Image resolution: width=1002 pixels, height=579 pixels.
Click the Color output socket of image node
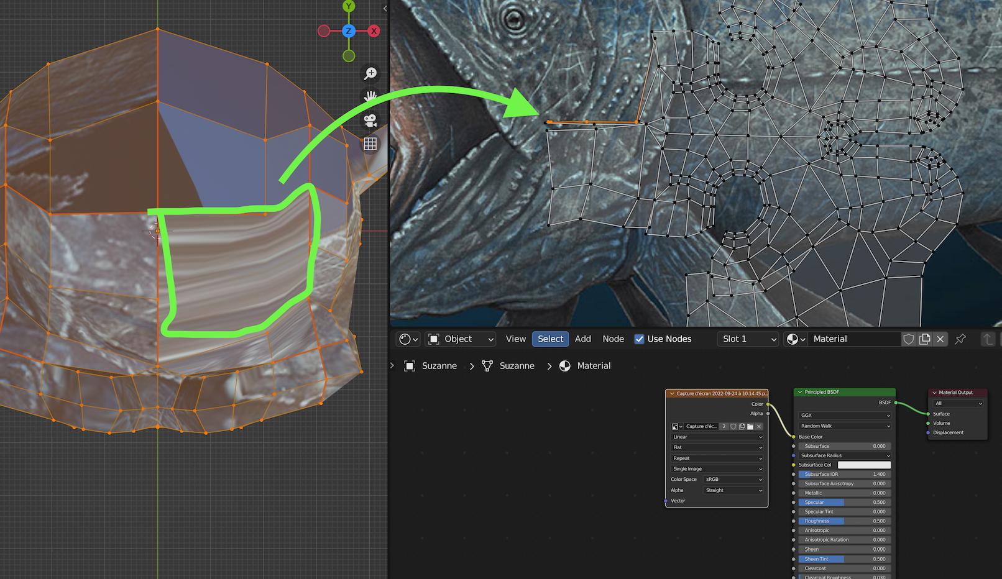768,404
